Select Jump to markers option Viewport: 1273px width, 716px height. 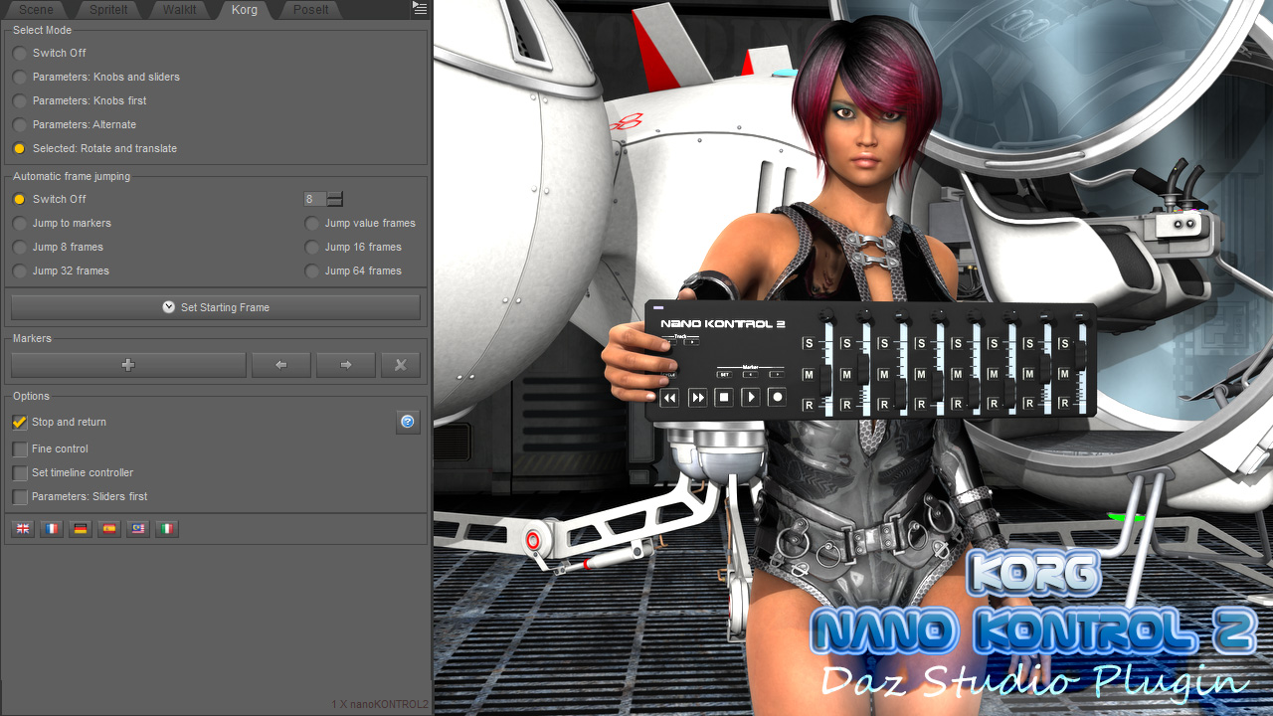coord(62,223)
